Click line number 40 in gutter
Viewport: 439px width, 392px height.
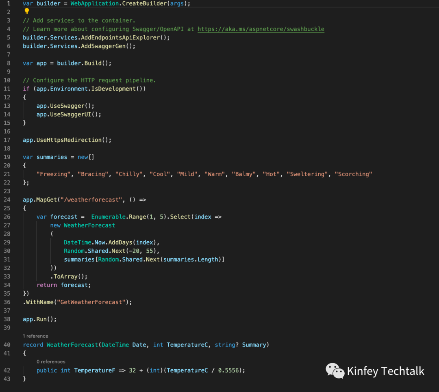tap(7, 345)
